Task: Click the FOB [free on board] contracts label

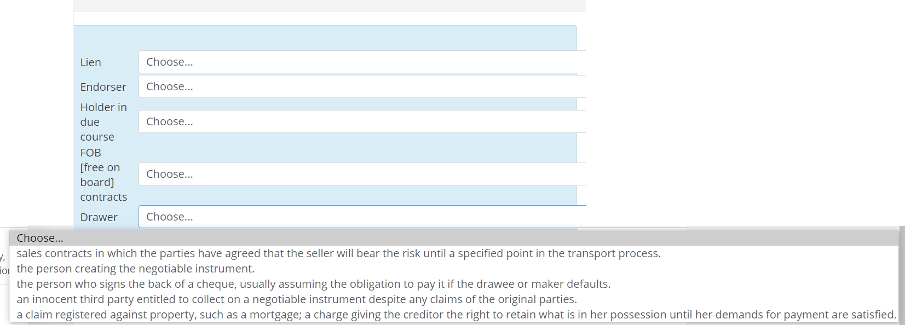Action: 103,175
